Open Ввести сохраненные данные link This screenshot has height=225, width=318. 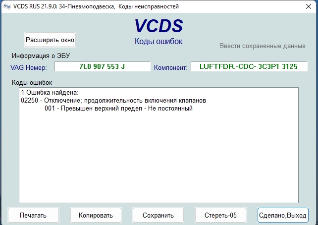tap(263, 46)
